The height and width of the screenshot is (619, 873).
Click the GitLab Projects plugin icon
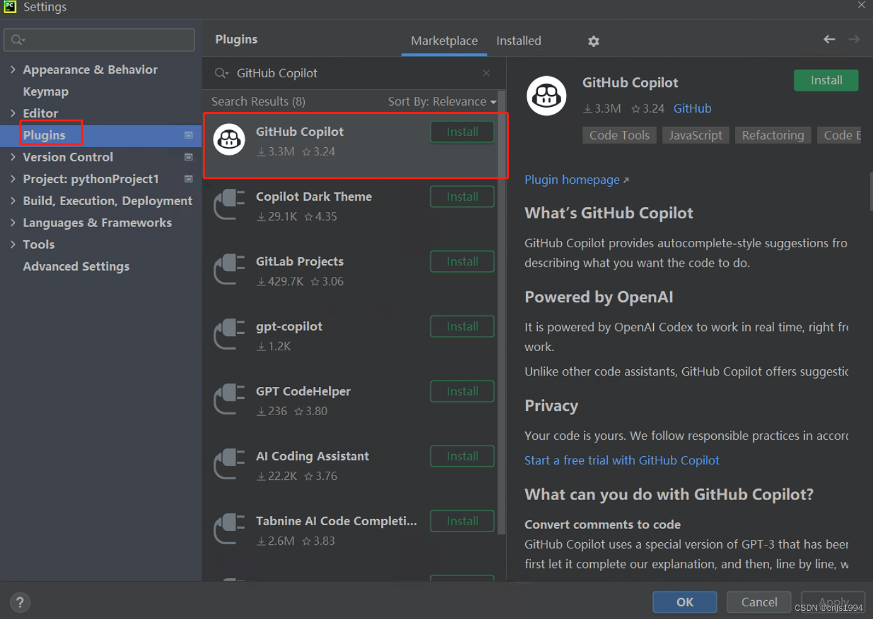(229, 269)
